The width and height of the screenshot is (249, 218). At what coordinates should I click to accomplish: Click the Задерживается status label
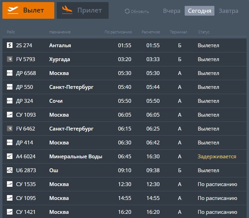pyautogui.click(x=217, y=157)
